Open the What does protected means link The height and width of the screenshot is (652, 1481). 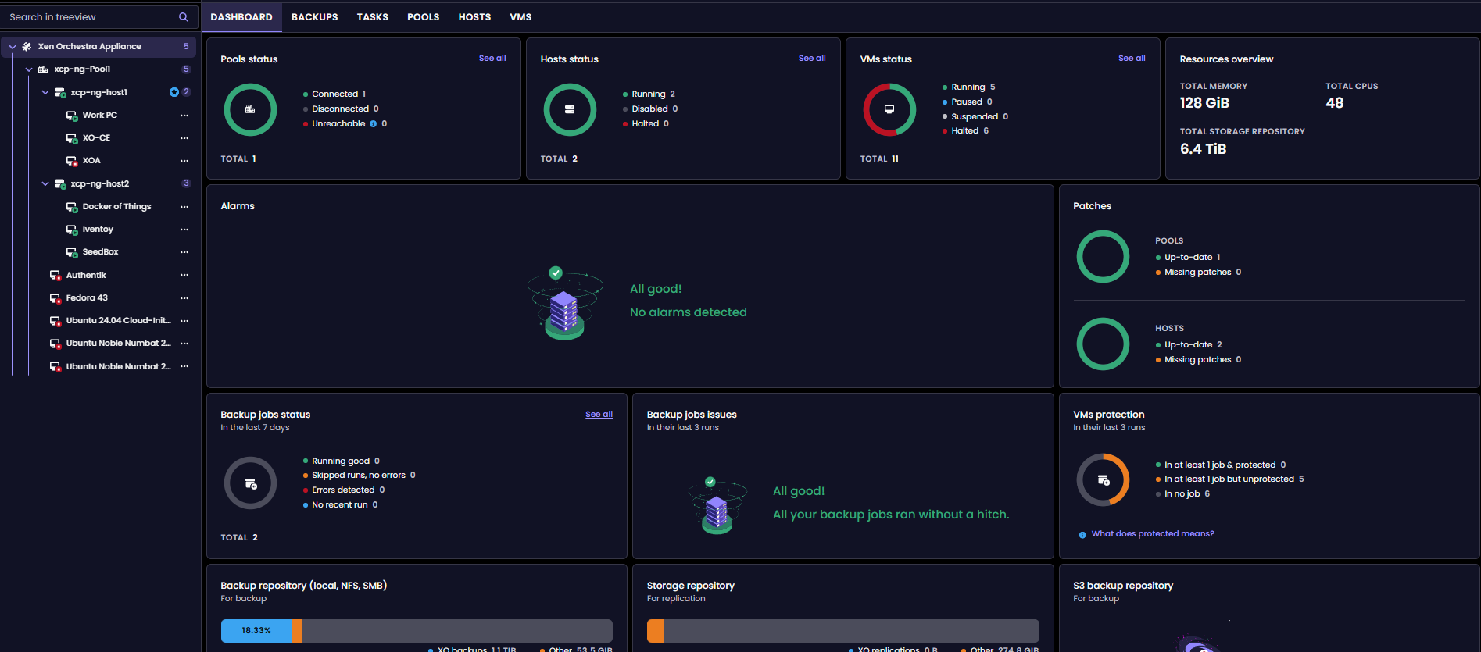(1152, 534)
